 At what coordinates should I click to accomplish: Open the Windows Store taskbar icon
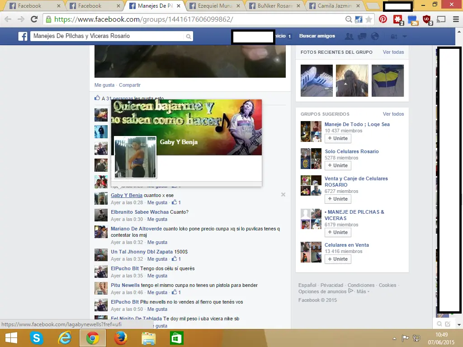click(x=176, y=338)
